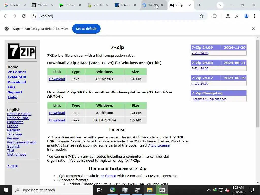Open site information icon beside 7-zip.org
The width and height of the screenshot is (260, 195).
(x=34, y=16)
